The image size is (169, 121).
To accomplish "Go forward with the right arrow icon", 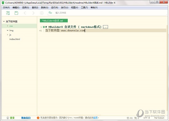I will point(33,13).
